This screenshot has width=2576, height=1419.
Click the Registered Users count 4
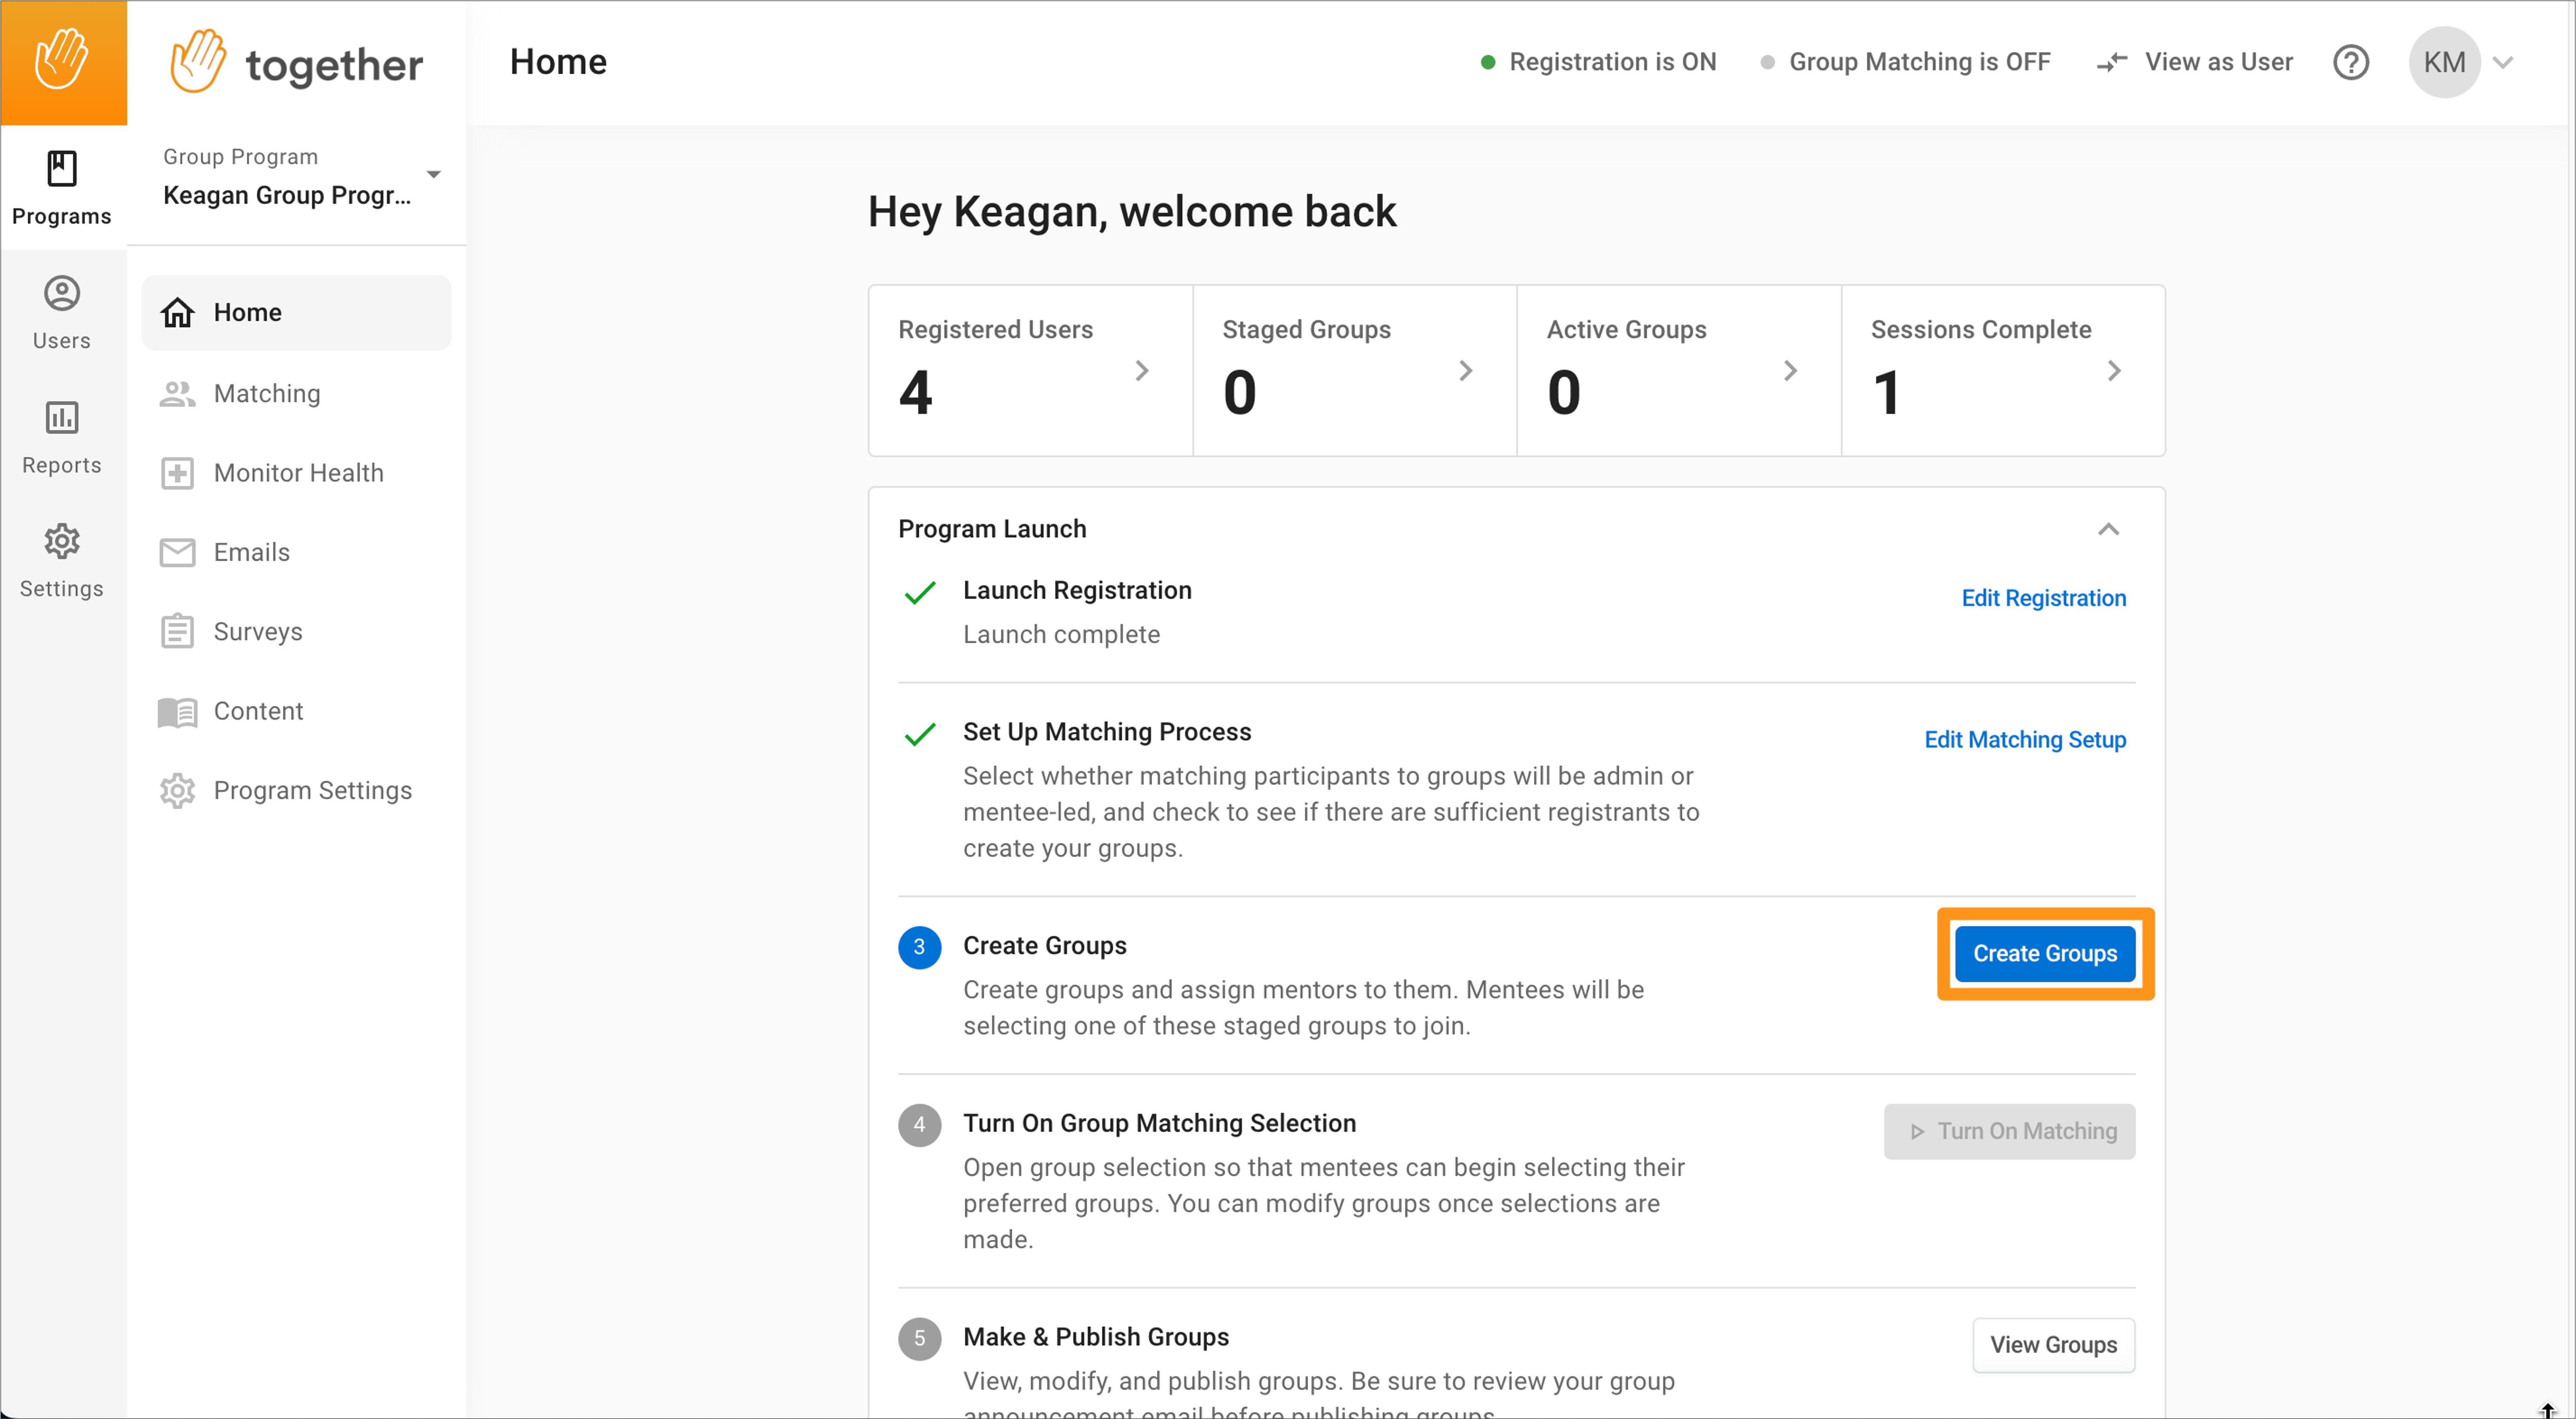[915, 392]
